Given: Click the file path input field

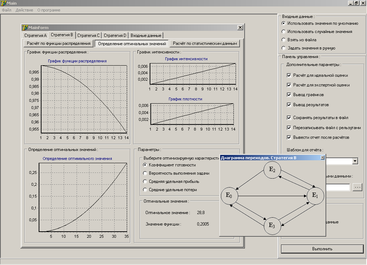Looking at the screenshot, I should pyautogui.click(x=338, y=187).
